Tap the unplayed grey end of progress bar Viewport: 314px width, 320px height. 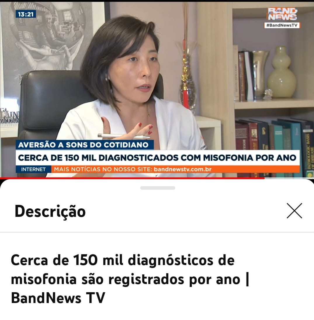point(289,178)
